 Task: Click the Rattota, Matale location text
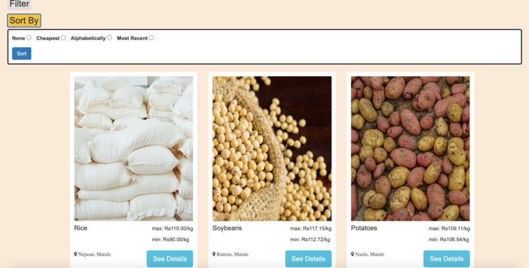pyautogui.click(x=232, y=254)
